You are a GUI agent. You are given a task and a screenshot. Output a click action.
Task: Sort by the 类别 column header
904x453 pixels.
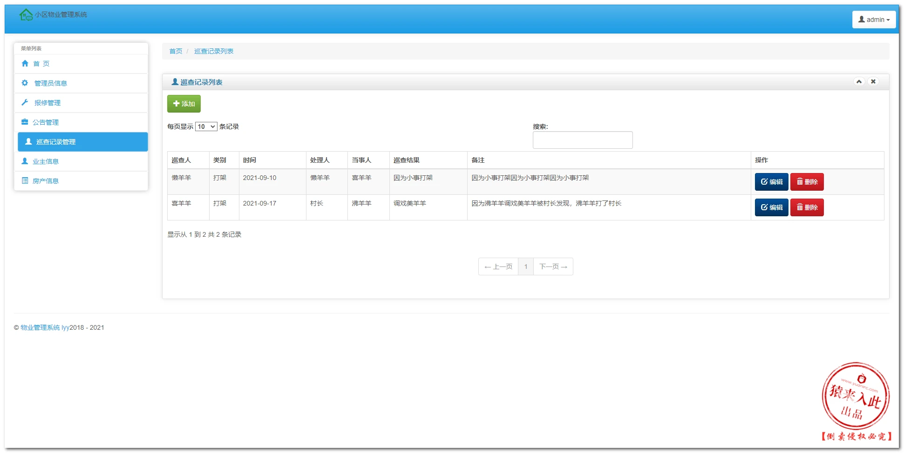224,160
